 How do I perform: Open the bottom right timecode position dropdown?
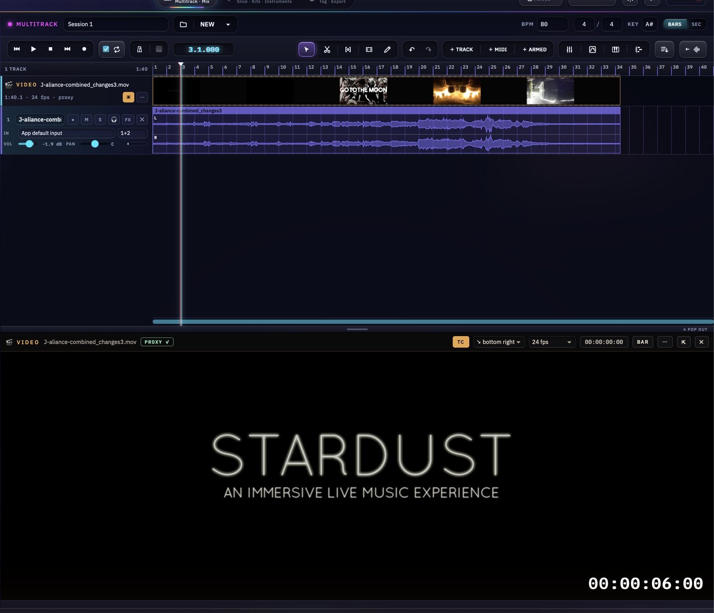498,342
